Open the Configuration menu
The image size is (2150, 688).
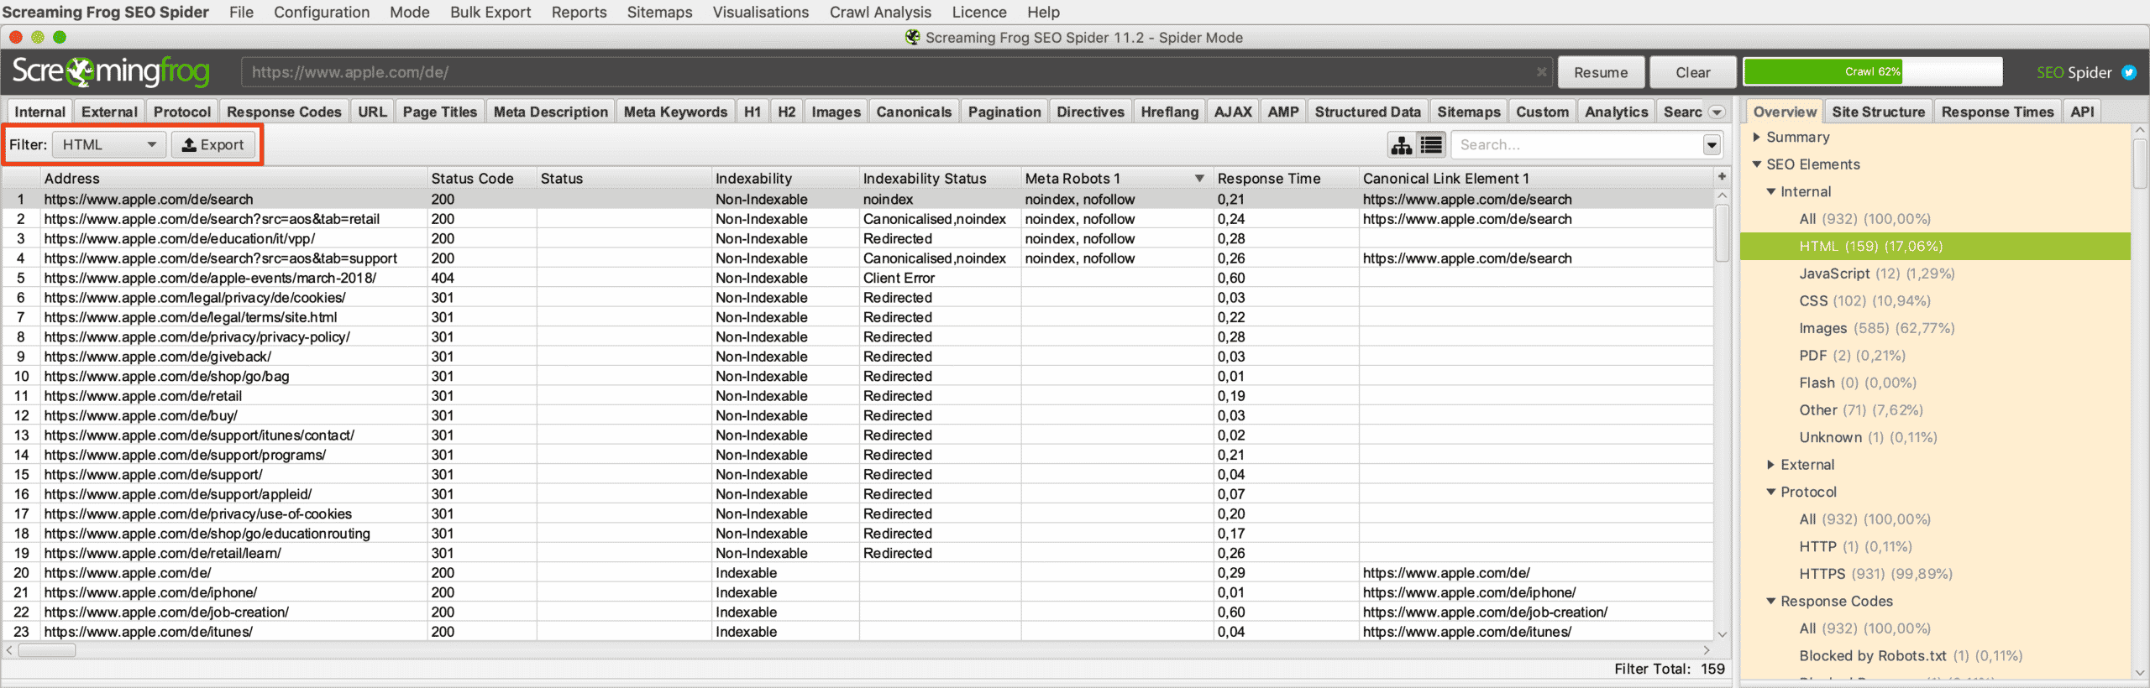(x=322, y=12)
